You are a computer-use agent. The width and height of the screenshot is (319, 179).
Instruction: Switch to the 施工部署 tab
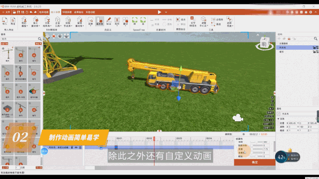55,12
